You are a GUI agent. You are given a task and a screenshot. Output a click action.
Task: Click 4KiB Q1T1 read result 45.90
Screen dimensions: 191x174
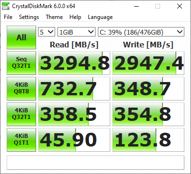tap(74, 140)
